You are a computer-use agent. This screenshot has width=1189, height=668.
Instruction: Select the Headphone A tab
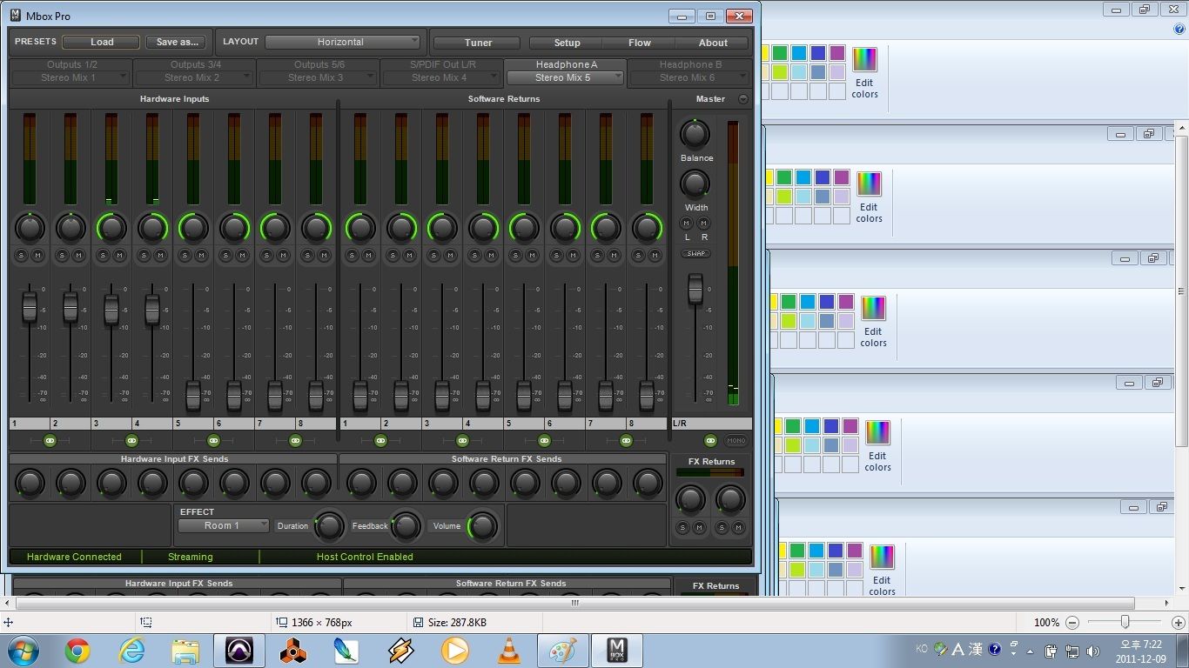[x=566, y=64]
